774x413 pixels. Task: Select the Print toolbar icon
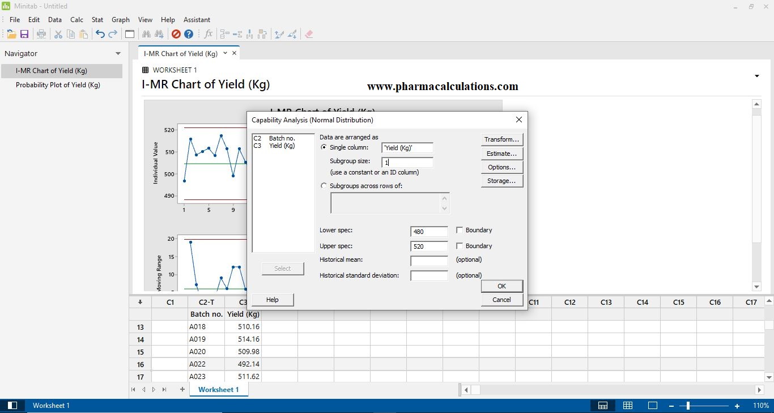[x=41, y=34]
